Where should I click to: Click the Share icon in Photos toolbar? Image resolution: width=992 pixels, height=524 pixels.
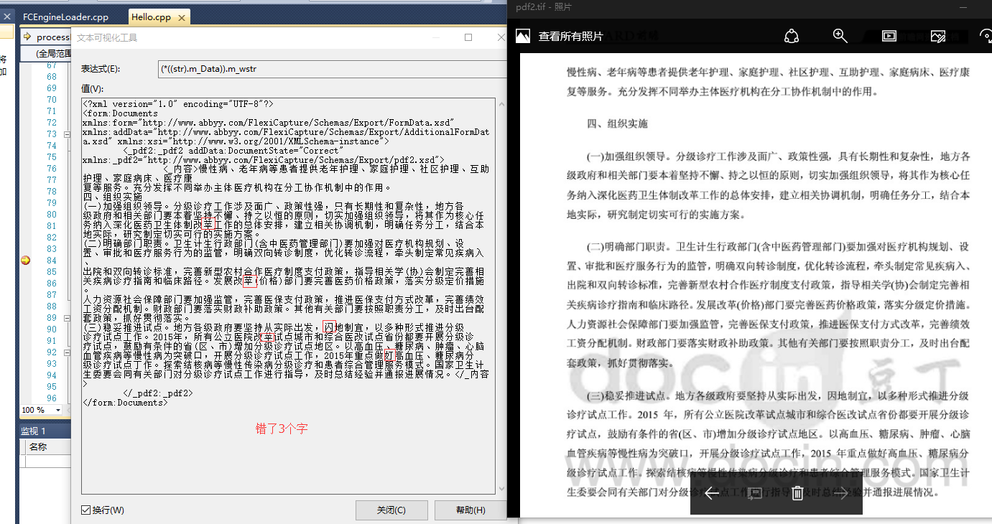791,35
